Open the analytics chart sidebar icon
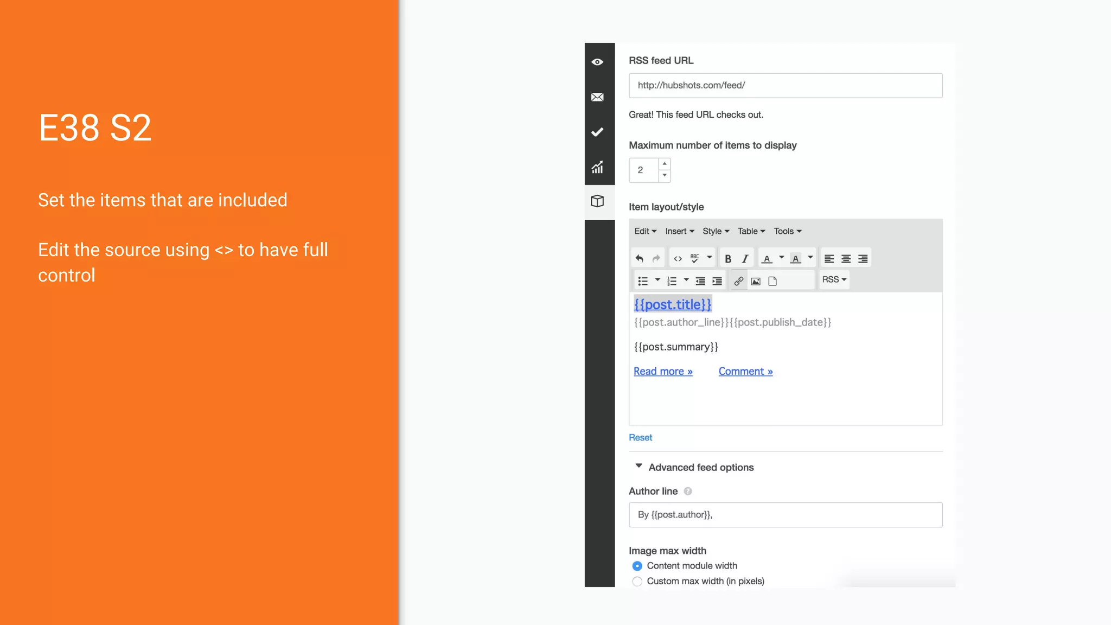The height and width of the screenshot is (625, 1111). coord(597,167)
